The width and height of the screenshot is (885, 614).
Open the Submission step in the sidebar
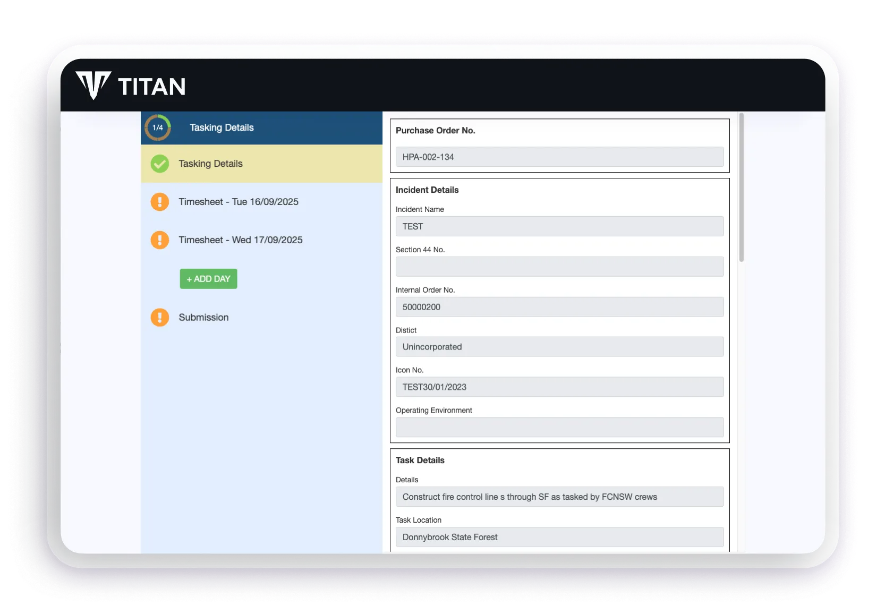coord(203,317)
